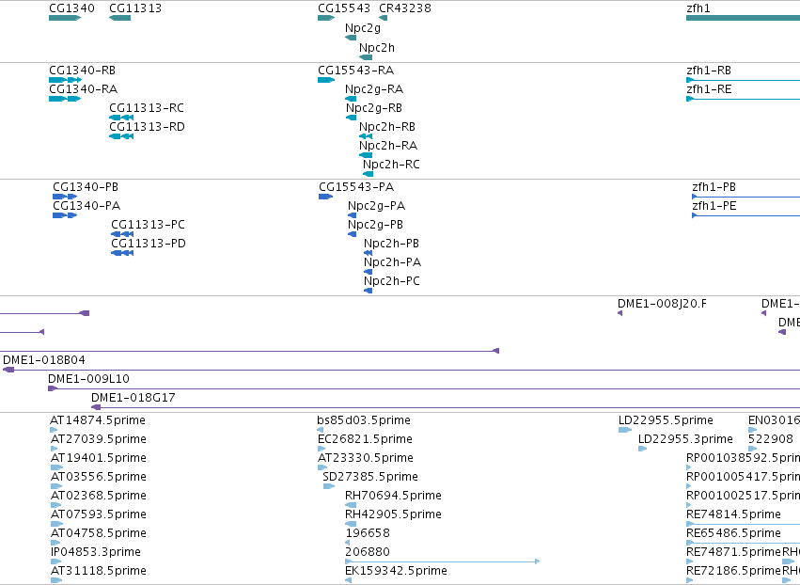Select transcript Npc2h-RB
Screen dimensions: 800x585
pos(387,127)
